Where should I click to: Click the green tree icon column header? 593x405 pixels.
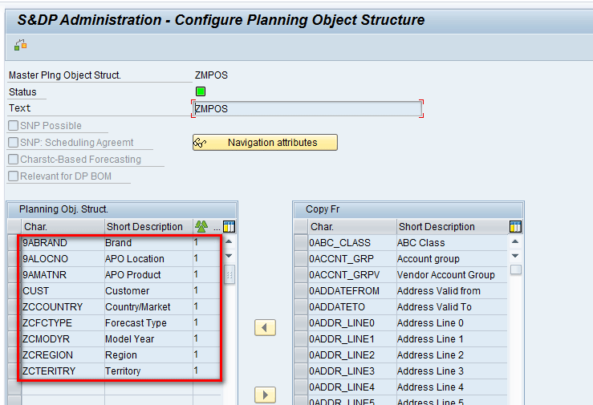coord(201,227)
